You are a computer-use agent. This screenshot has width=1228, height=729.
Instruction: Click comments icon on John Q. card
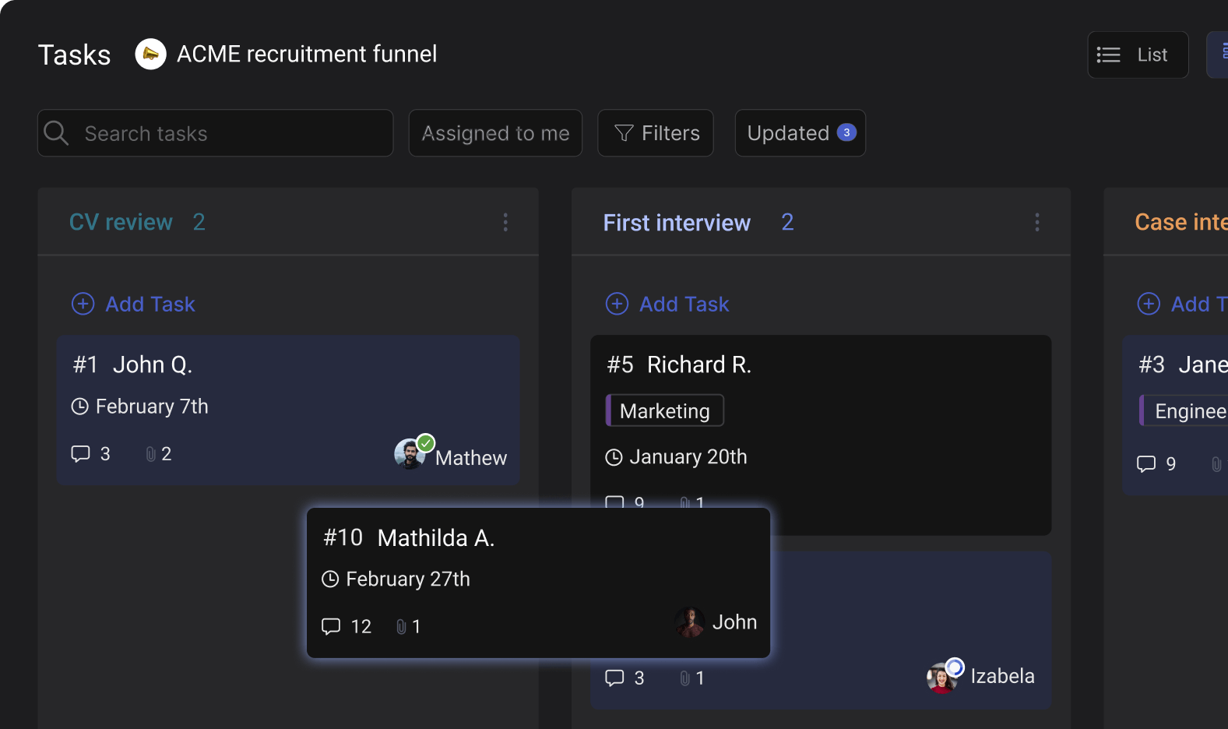coord(81,454)
